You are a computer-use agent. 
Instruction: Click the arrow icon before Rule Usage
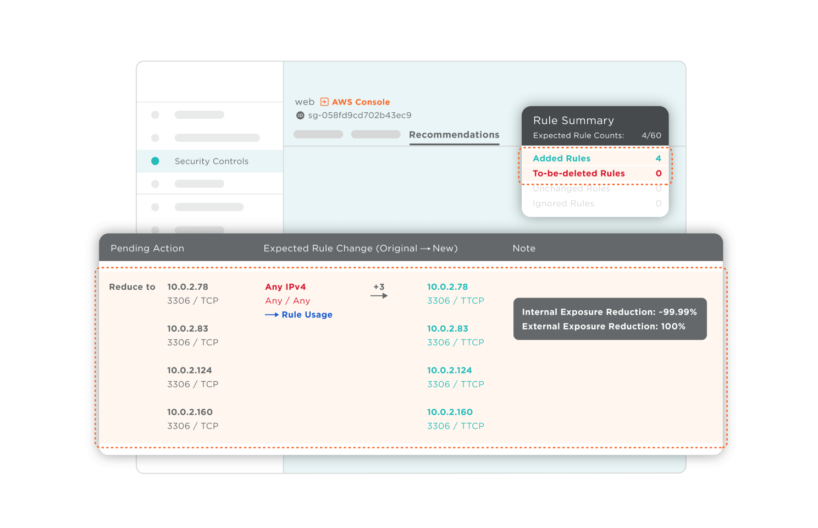[x=272, y=315]
